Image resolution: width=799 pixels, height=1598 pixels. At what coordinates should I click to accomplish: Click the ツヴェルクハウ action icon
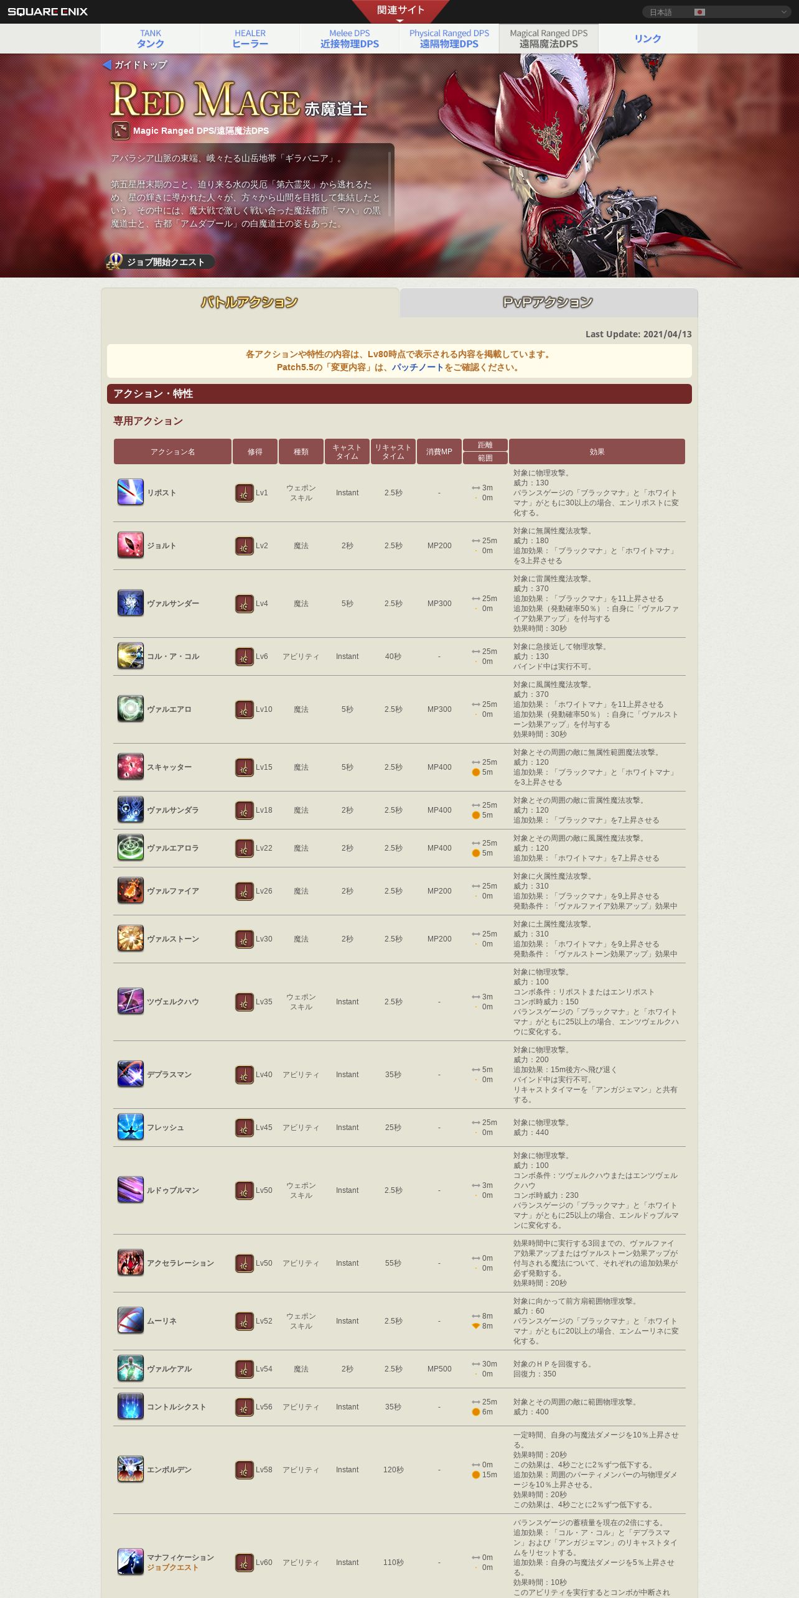(x=131, y=1001)
